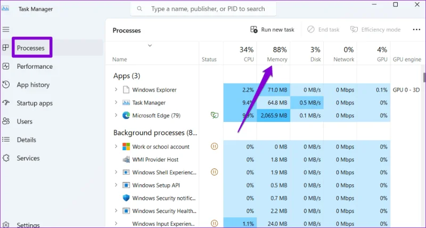426x228 pixels.
Task: Click the Edge efficiency mode leaf icon
Action: click(215, 116)
